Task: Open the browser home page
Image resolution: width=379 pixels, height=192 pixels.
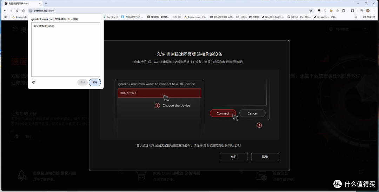Action: 23,11
